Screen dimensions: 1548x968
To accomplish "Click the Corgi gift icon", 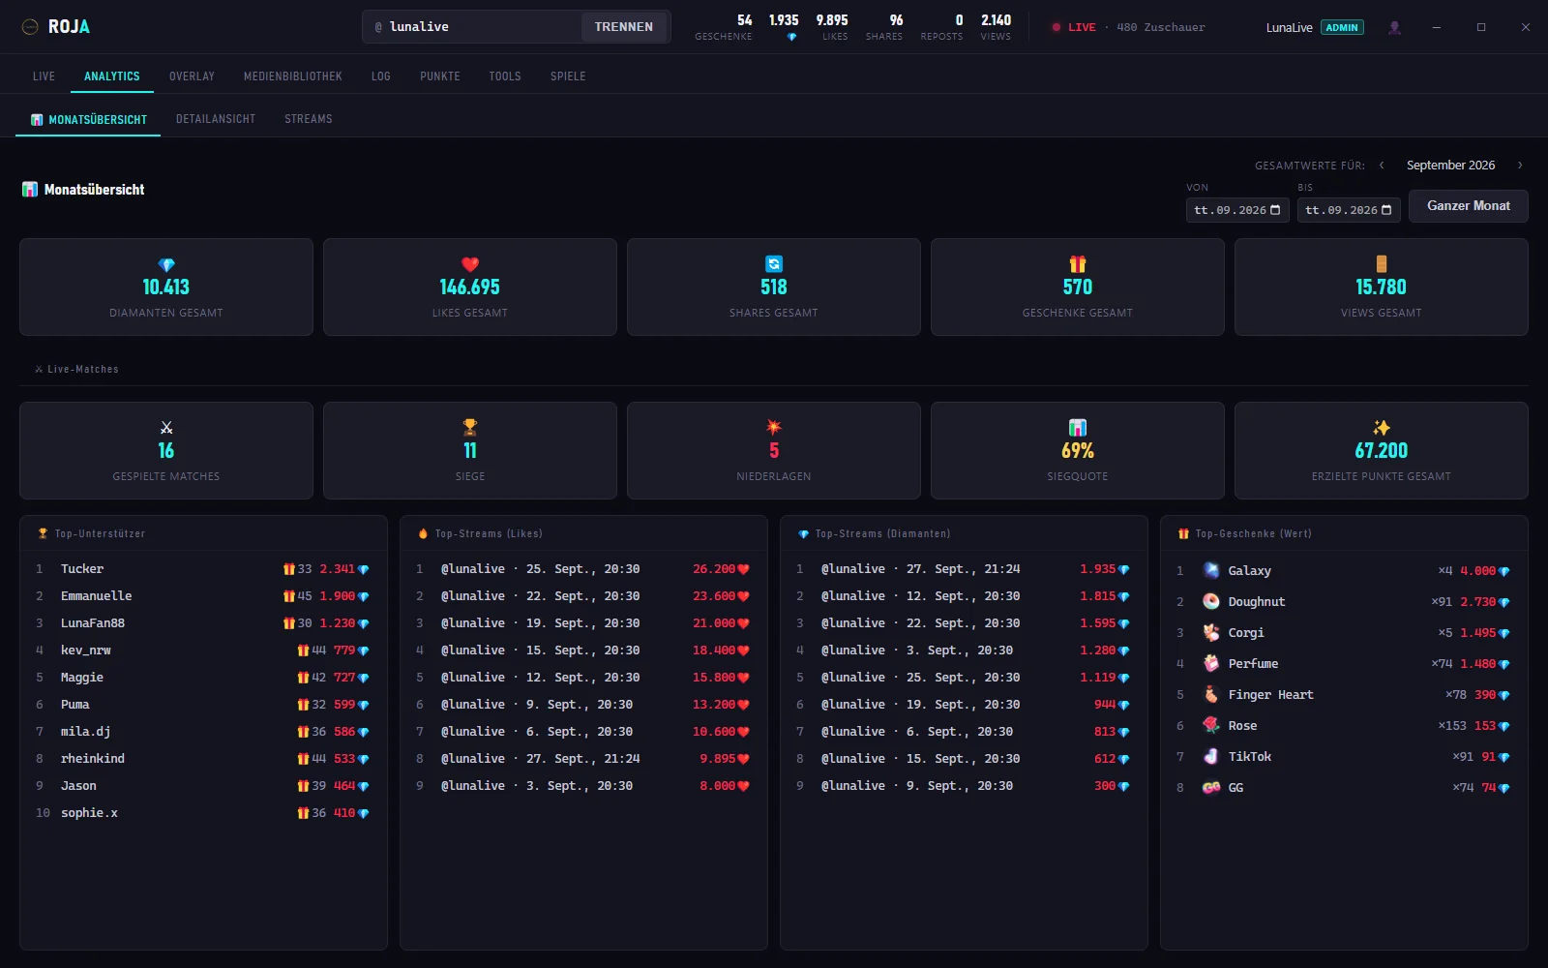I will [x=1211, y=632].
